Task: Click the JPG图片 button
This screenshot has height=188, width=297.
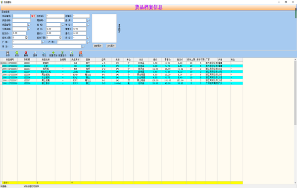Action: pyautogui.click(x=111, y=46)
